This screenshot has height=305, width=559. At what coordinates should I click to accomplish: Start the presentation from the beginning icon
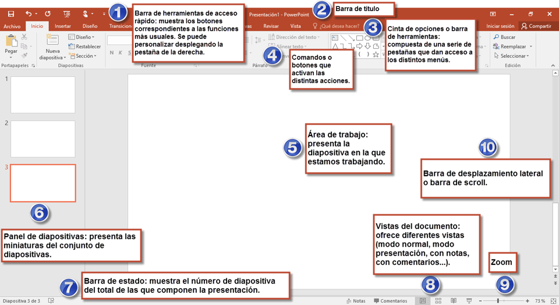click(66, 14)
